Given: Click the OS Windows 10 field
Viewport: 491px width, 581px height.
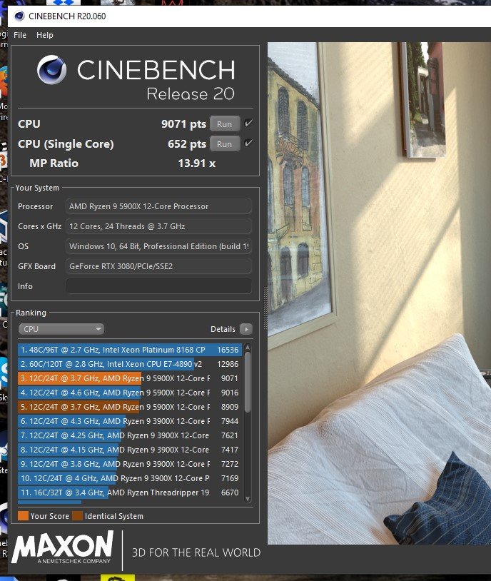Looking at the screenshot, I should tap(158, 246).
